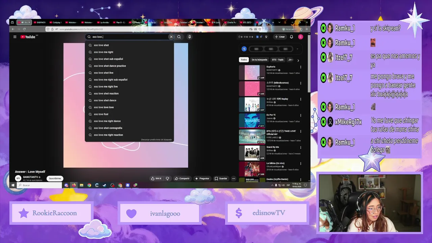Select suggestion "exo love shot"
Viewport: 432px width, 243px height.
(x=129, y=45)
